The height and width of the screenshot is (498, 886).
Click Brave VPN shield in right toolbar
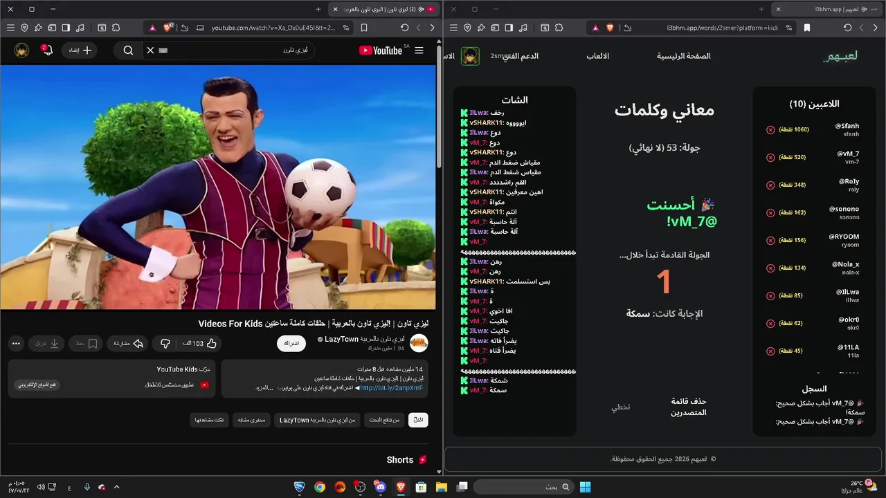tap(467, 28)
